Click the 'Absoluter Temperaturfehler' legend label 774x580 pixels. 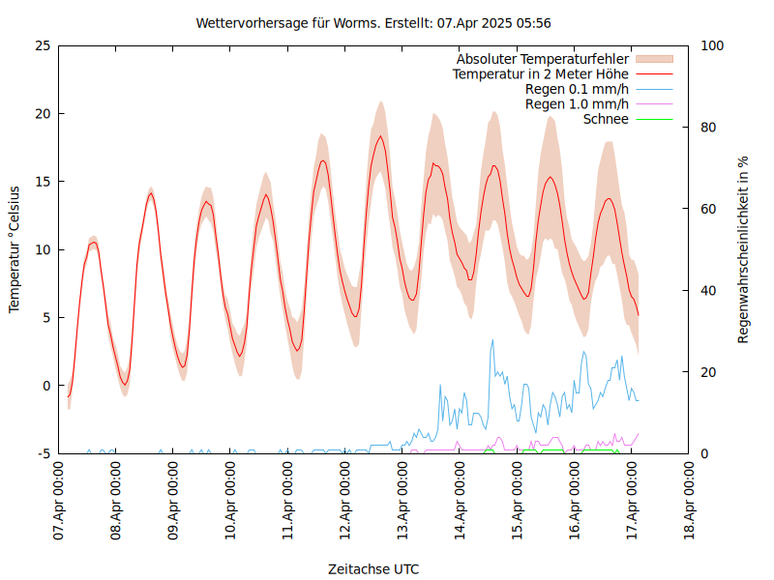[542, 59]
